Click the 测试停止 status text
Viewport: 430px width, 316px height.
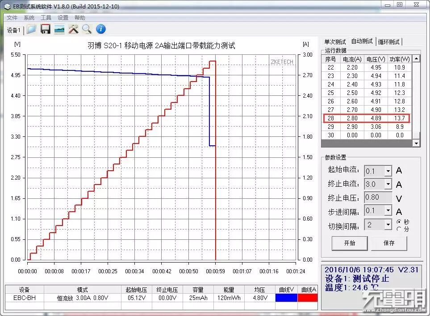click(371, 279)
